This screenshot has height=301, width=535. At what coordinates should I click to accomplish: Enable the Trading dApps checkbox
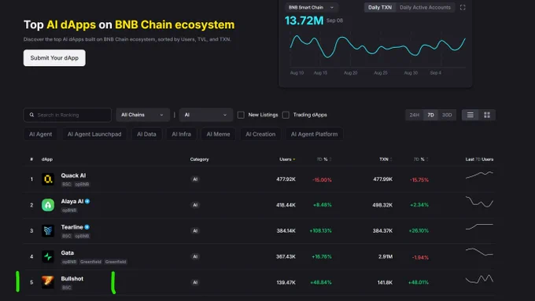click(x=286, y=115)
